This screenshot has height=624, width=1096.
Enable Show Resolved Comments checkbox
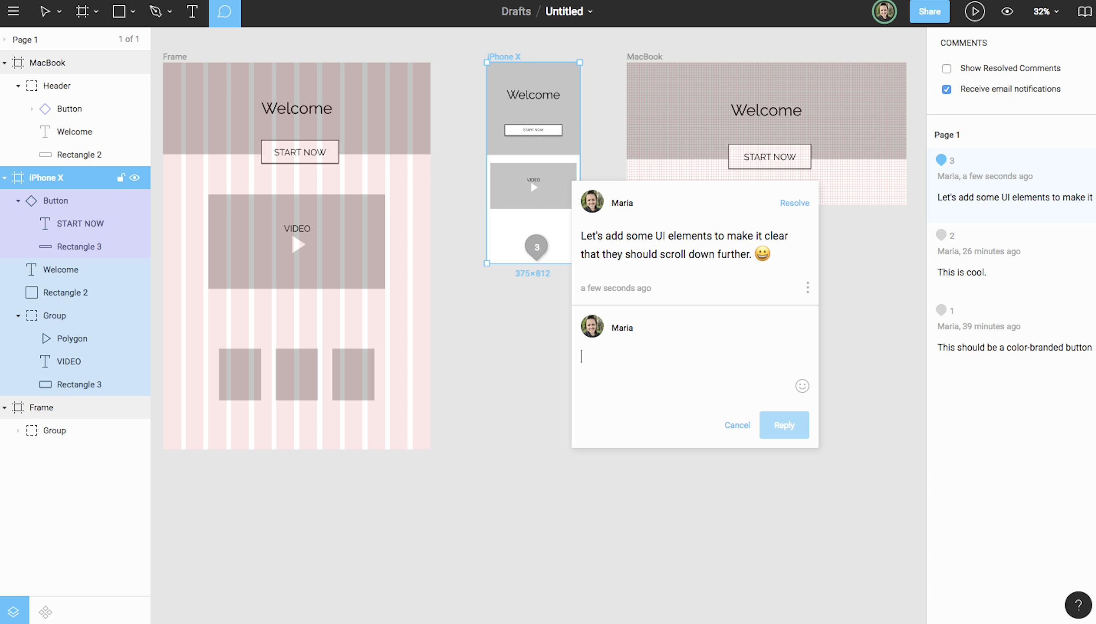[947, 68]
